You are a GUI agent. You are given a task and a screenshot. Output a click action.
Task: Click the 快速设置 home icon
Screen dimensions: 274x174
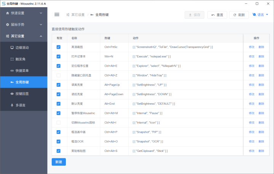7,13
